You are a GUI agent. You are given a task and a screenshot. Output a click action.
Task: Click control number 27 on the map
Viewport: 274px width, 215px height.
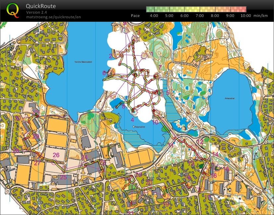(x=37, y=163)
